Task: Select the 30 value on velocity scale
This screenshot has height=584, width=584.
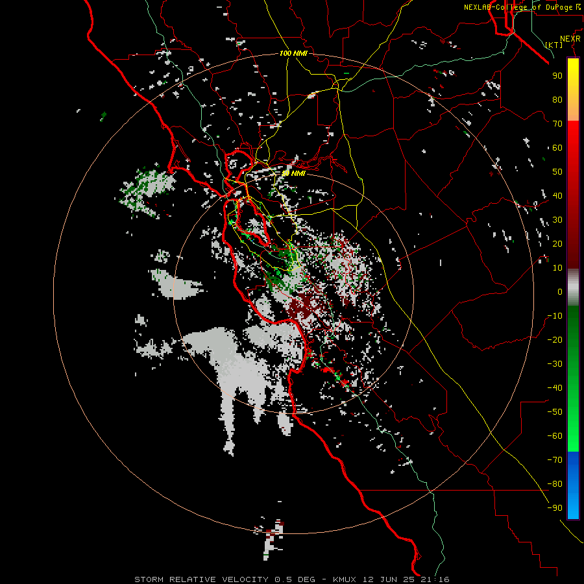Action: (557, 220)
